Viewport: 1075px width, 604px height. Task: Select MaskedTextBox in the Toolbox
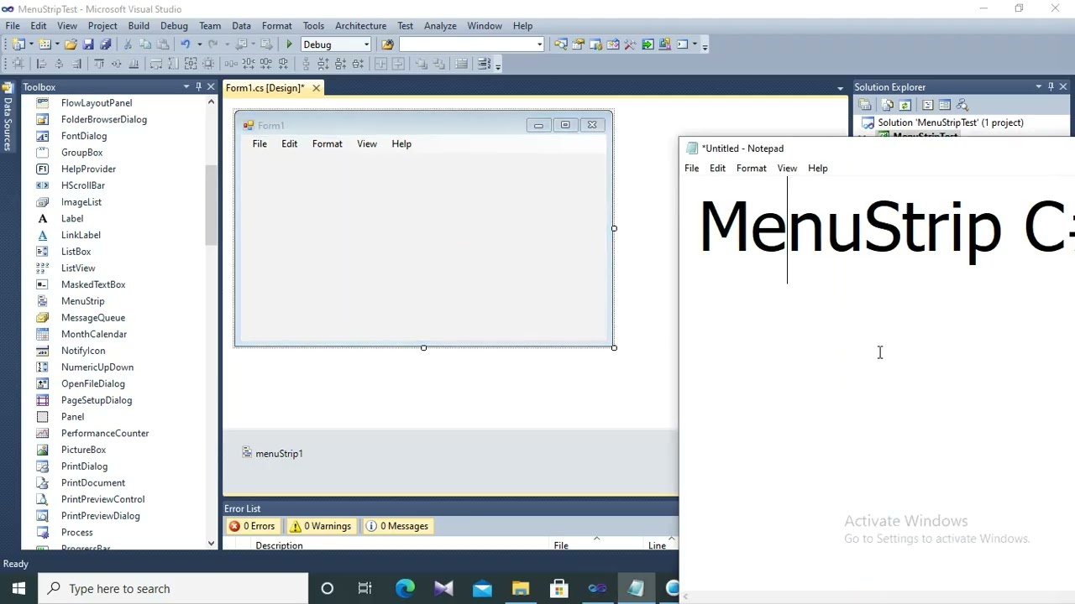pos(93,284)
